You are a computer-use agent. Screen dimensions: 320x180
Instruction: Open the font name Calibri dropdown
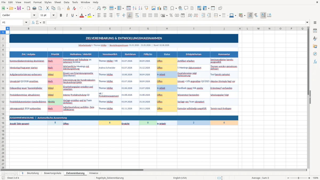(x=34, y=15)
